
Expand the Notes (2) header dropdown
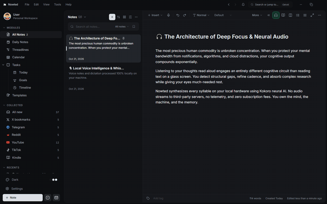[x=85, y=17]
